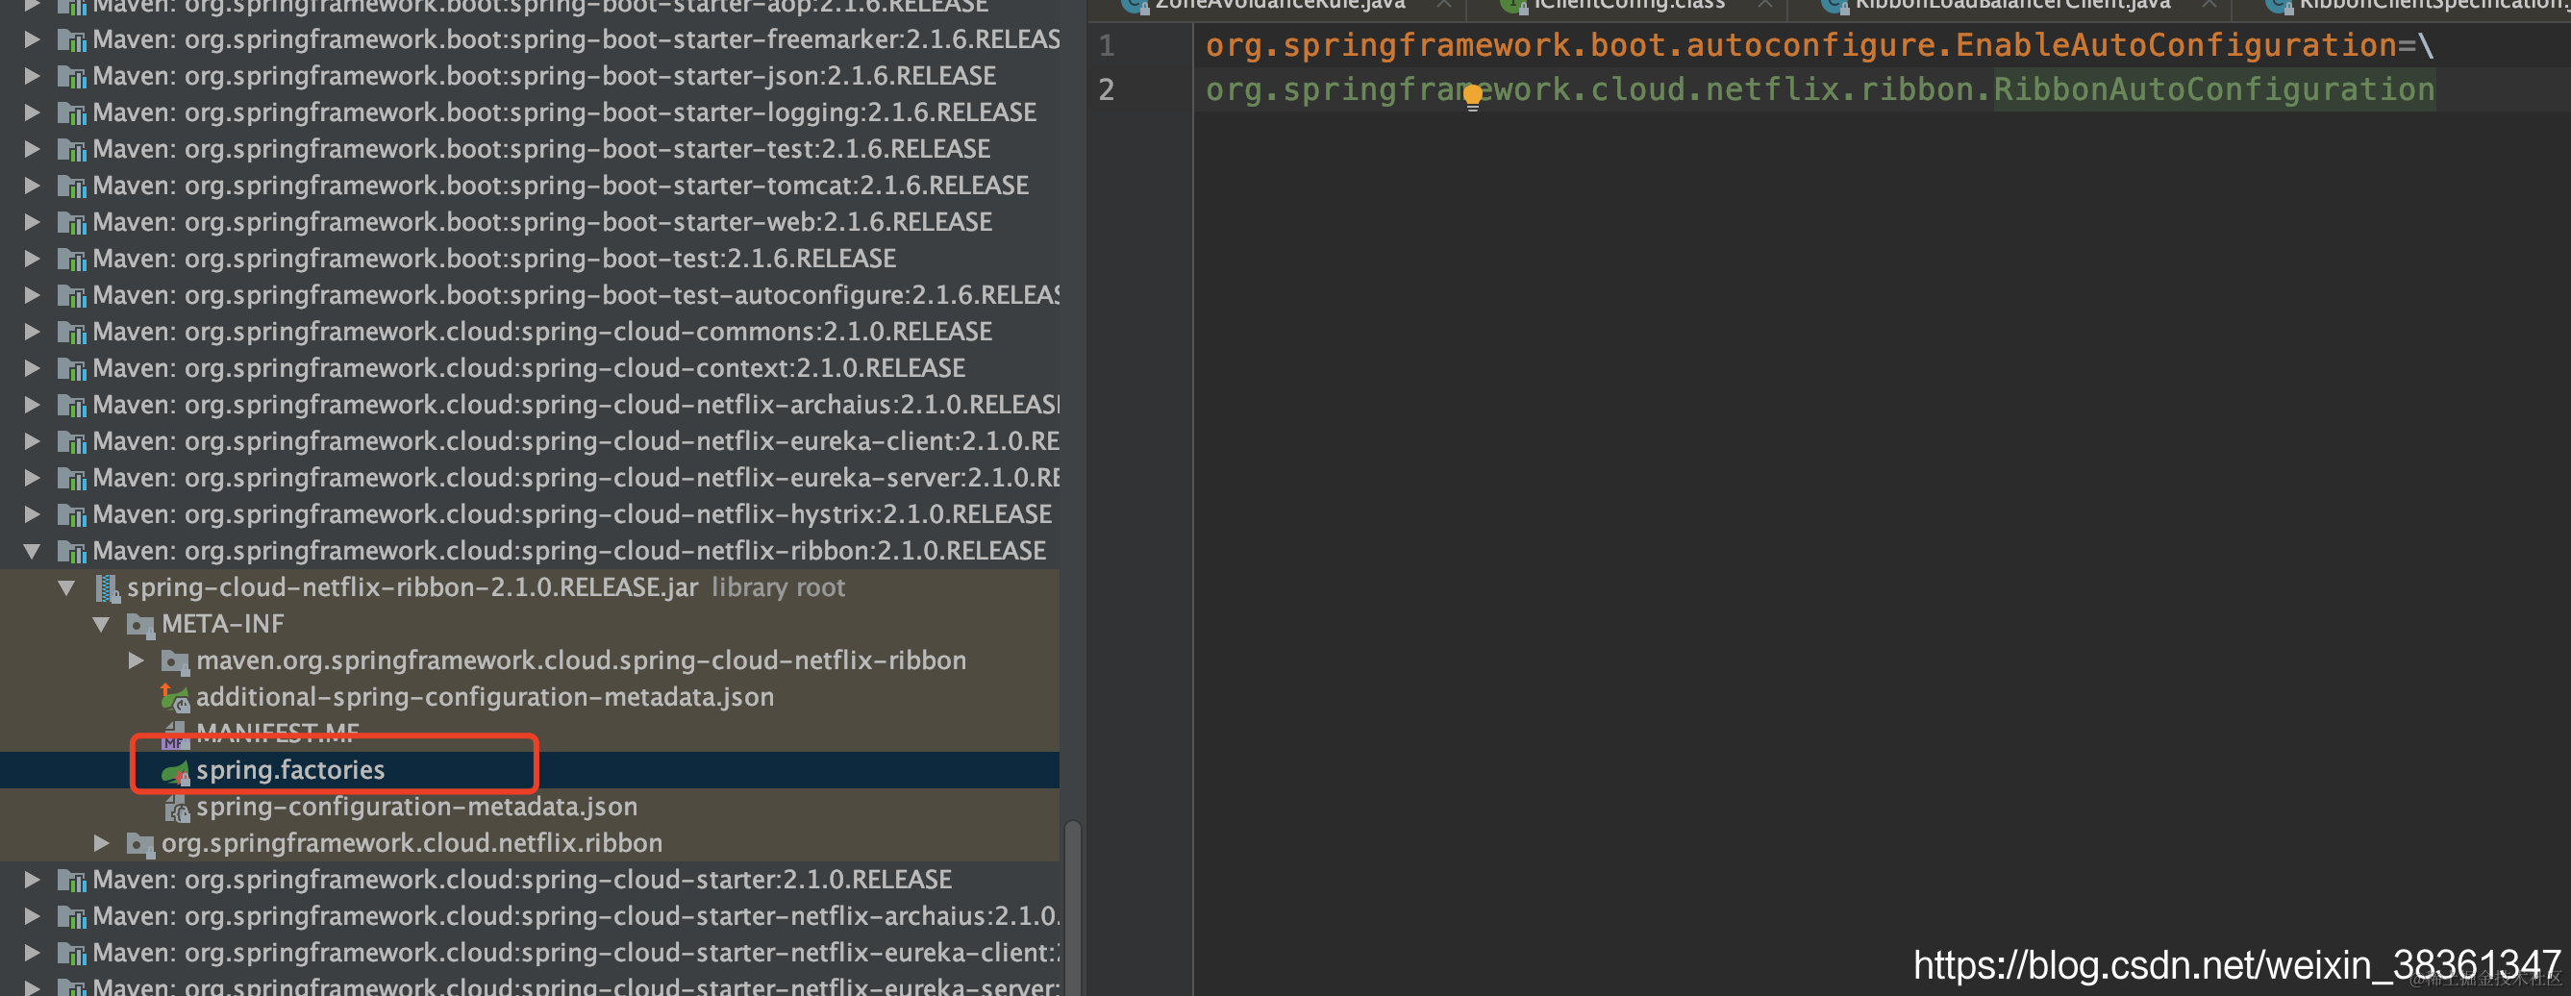The width and height of the screenshot is (2571, 996).
Task: Expand the spring-boot-test:2.1.6.RELEASE library node
Action: click(x=32, y=259)
